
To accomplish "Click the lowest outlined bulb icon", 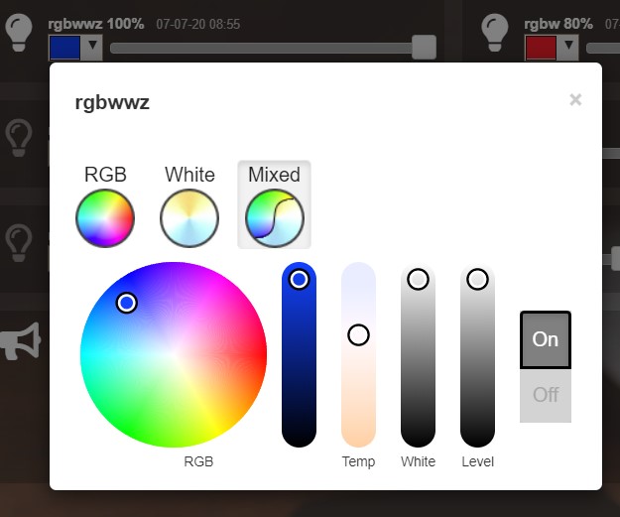I will pos(19,243).
